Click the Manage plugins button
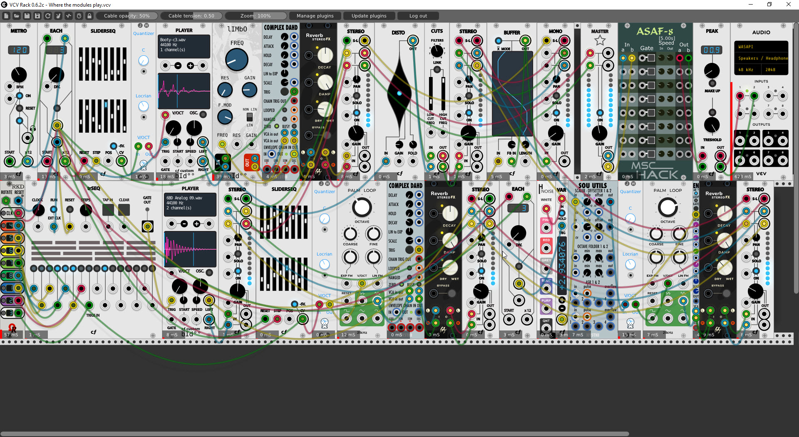The height and width of the screenshot is (437, 799). [x=315, y=16]
